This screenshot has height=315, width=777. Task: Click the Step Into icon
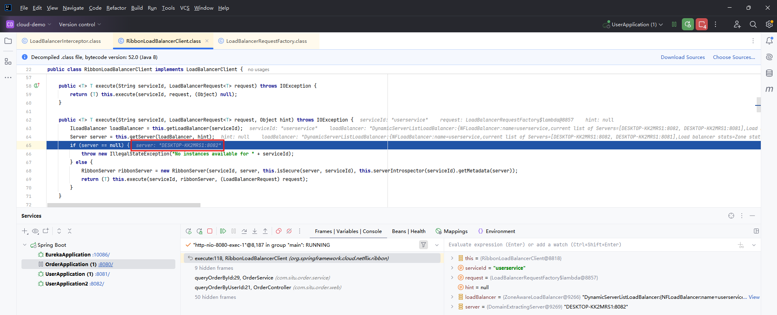click(255, 231)
